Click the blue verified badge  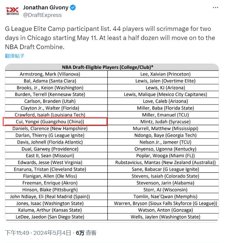point(73,7)
